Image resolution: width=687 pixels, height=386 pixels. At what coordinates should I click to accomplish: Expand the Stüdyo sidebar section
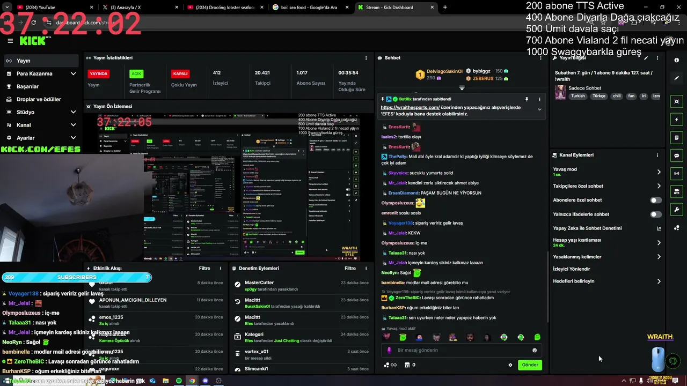tap(41, 112)
